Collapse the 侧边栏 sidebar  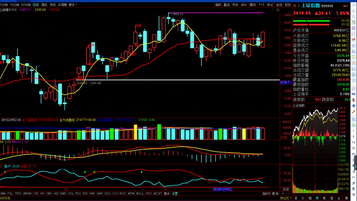[286, 198]
